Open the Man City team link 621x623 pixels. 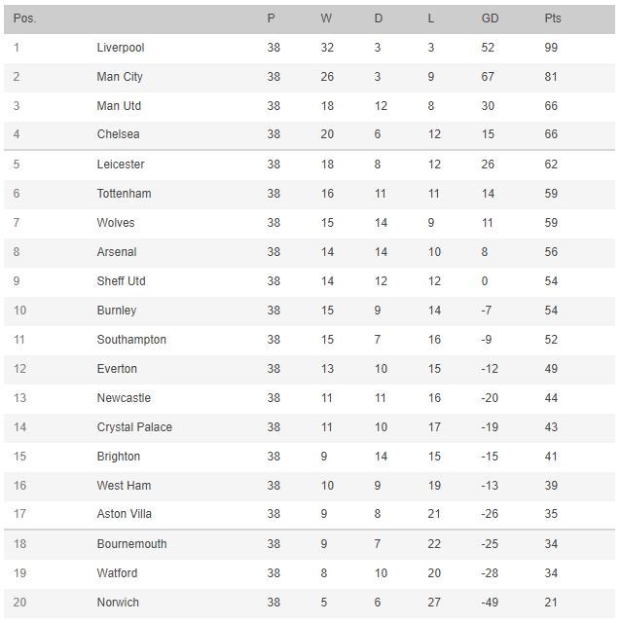(x=120, y=77)
